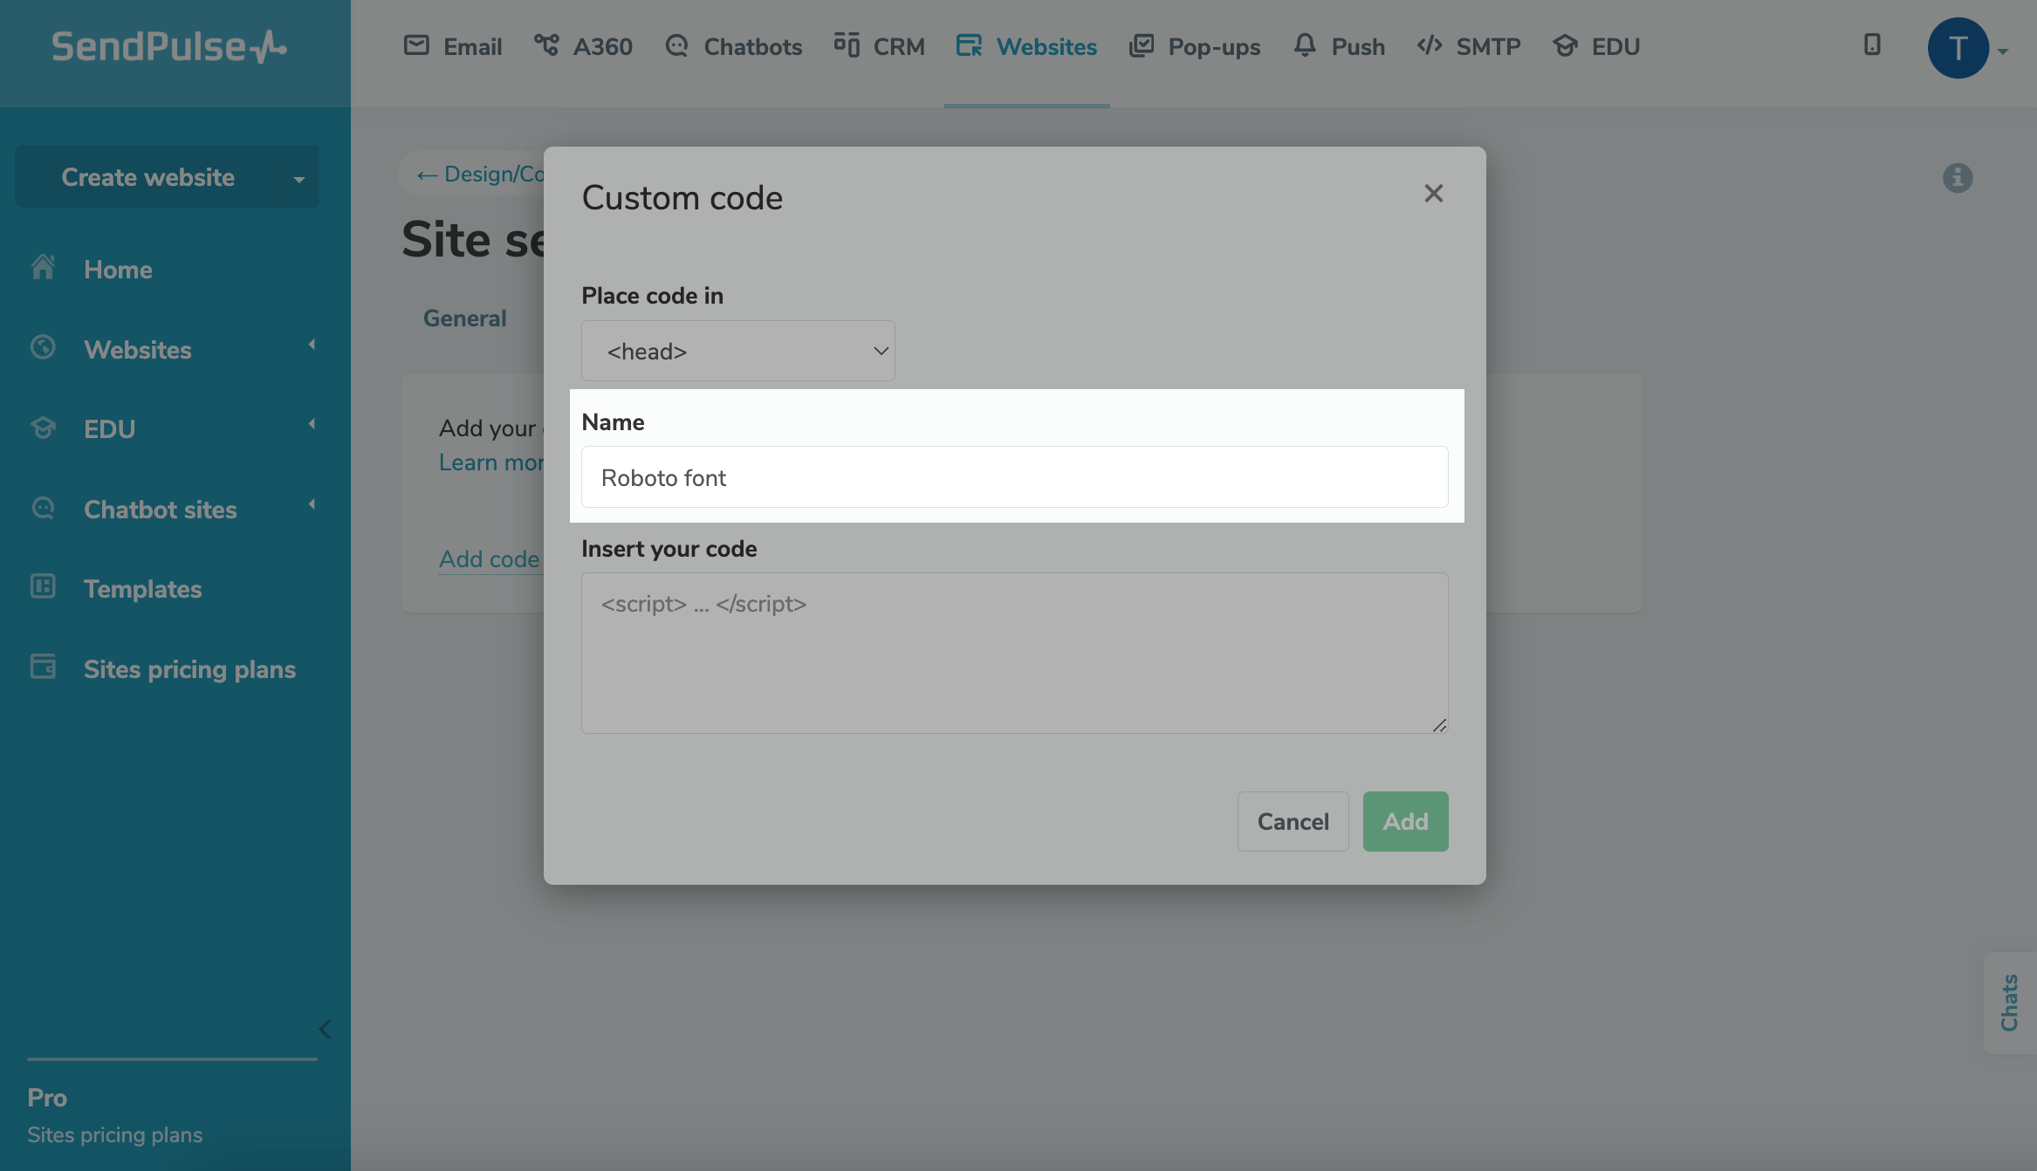
Task: Click the Chatbot sites sidebar icon
Action: pos(43,508)
